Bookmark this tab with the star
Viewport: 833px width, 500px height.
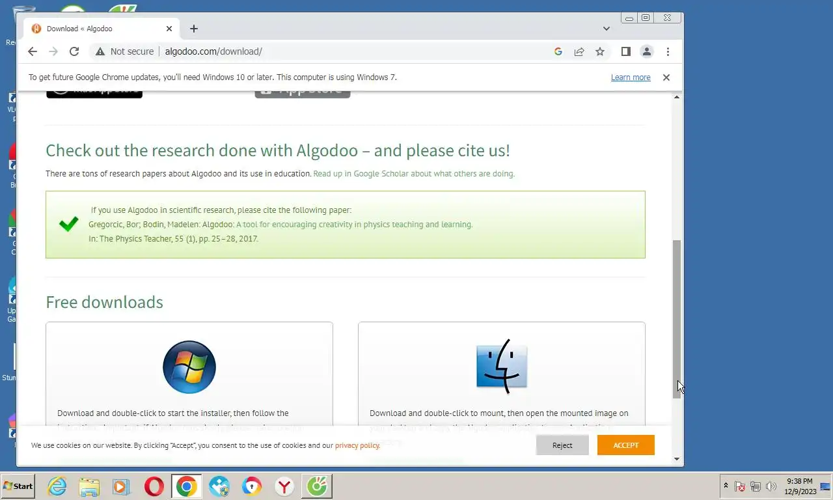600,51
